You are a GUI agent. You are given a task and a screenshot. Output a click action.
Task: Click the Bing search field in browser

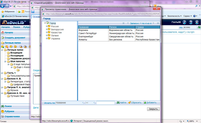(x=174, y=6)
